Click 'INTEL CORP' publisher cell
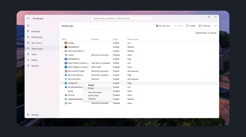The width and height of the screenshot is (246, 137). pyautogui.click(x=96, y=67)
